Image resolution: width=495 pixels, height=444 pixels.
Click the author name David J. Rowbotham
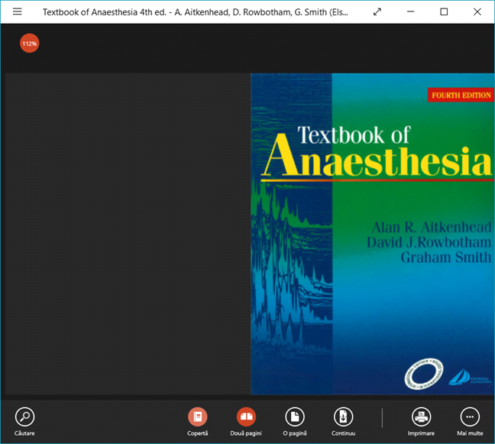pyautogui.click(x=429, y=242)
